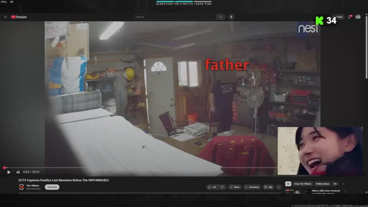This screenshot has height=207, width=368.
Task: Like the video showing 16K likes
Action: [212, 187]
